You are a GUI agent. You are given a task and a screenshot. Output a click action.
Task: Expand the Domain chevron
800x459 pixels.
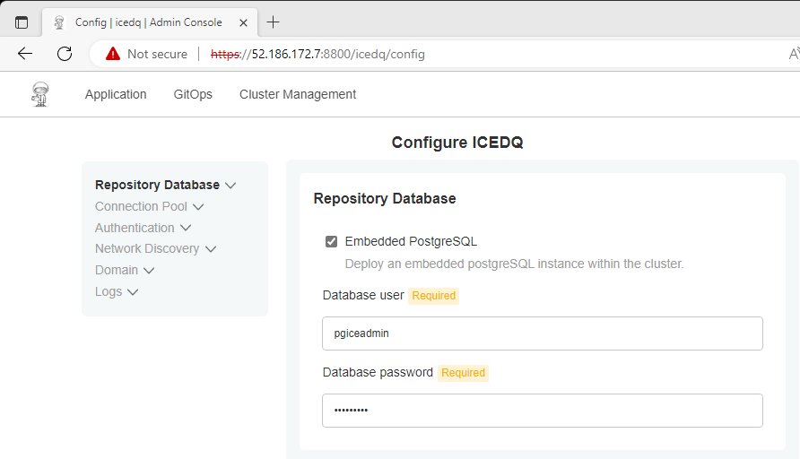[149, 271]
